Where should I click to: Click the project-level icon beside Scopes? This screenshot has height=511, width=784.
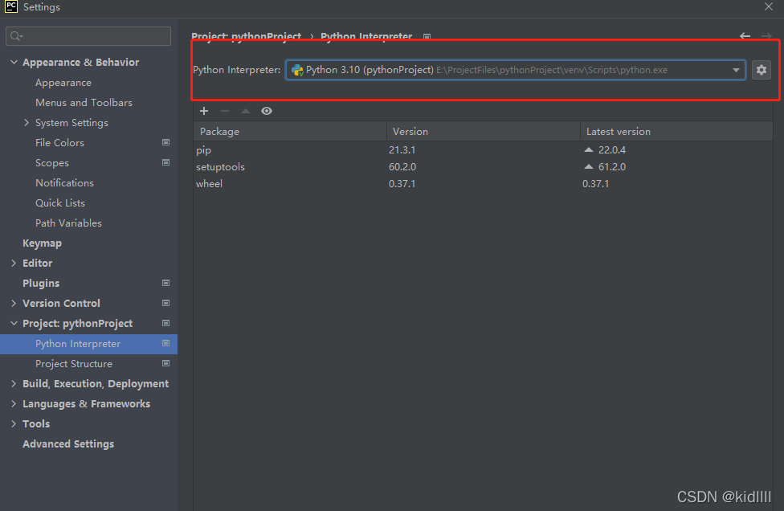coord(166,162)
